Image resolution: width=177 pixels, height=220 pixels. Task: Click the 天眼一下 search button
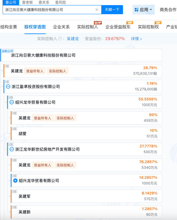[112, 10]
